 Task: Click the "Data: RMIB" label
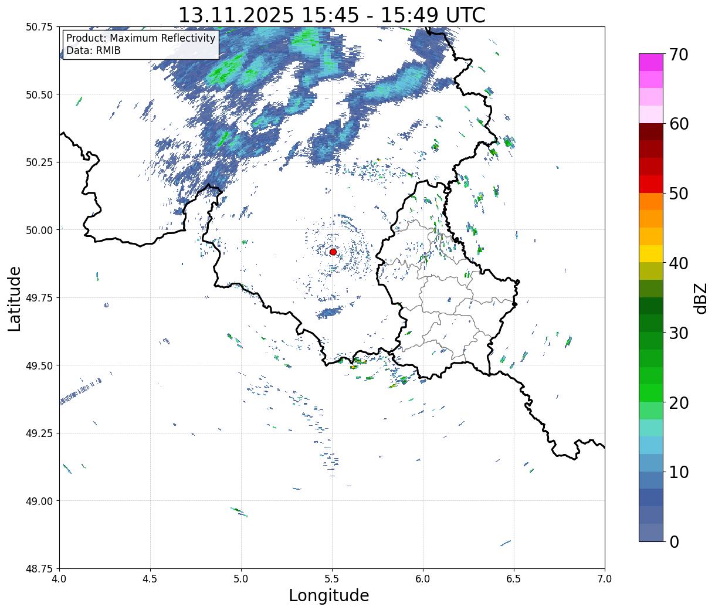(x=93, y=50)
